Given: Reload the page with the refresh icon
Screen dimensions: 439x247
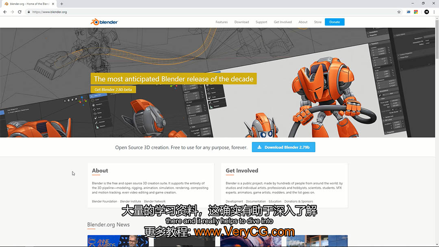Looking at the screenshot, I should (x=20, y=12).
